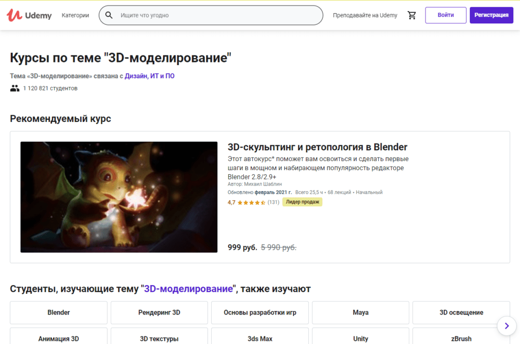Viewport: 520px width, 344px height.
Task: Click the course star rating
Action: [251, 202]
